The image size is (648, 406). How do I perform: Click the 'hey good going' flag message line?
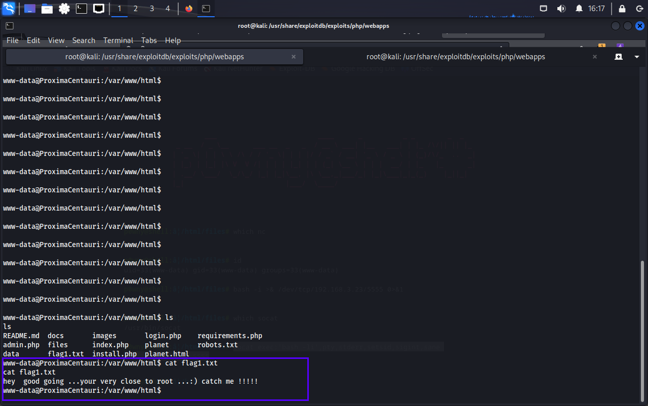(x=131, y=381)
